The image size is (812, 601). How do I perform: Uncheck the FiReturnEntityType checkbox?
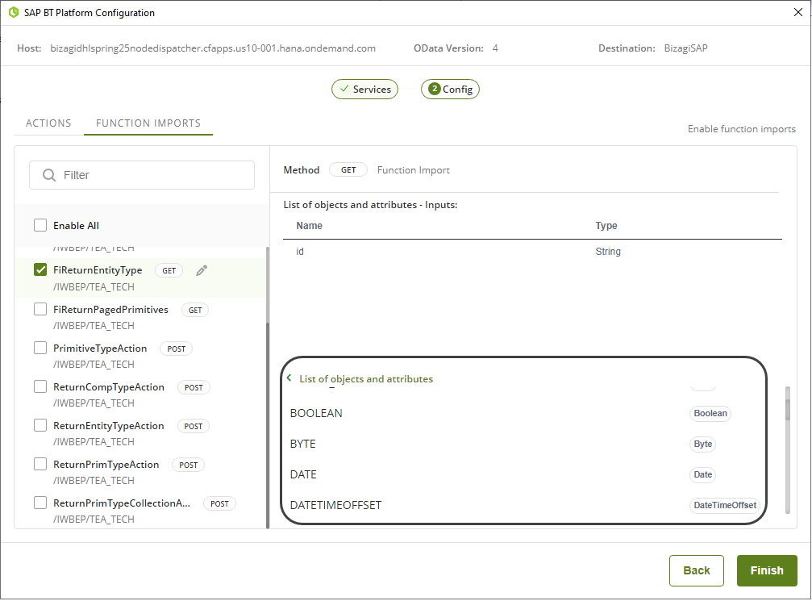(x=40, y=270)
